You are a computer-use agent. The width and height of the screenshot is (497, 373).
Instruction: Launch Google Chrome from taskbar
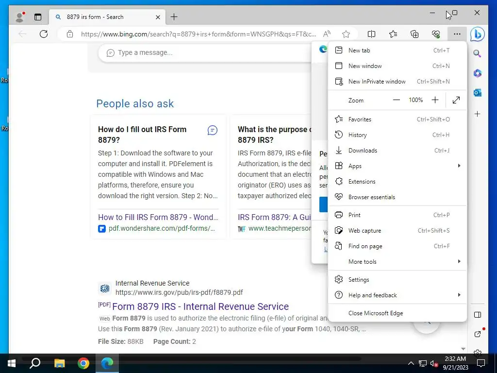point(83,363)
